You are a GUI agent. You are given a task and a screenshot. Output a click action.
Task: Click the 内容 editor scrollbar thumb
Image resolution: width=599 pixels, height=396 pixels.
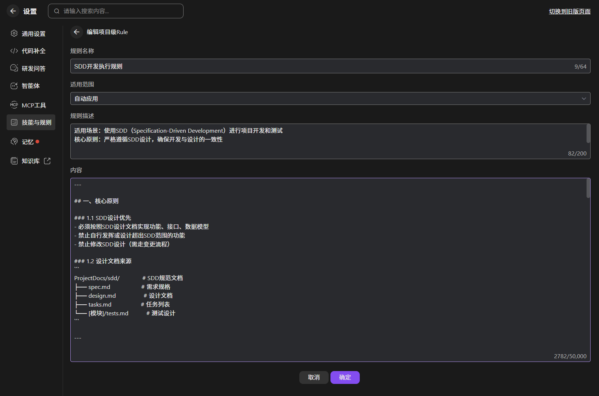point(588,188)
